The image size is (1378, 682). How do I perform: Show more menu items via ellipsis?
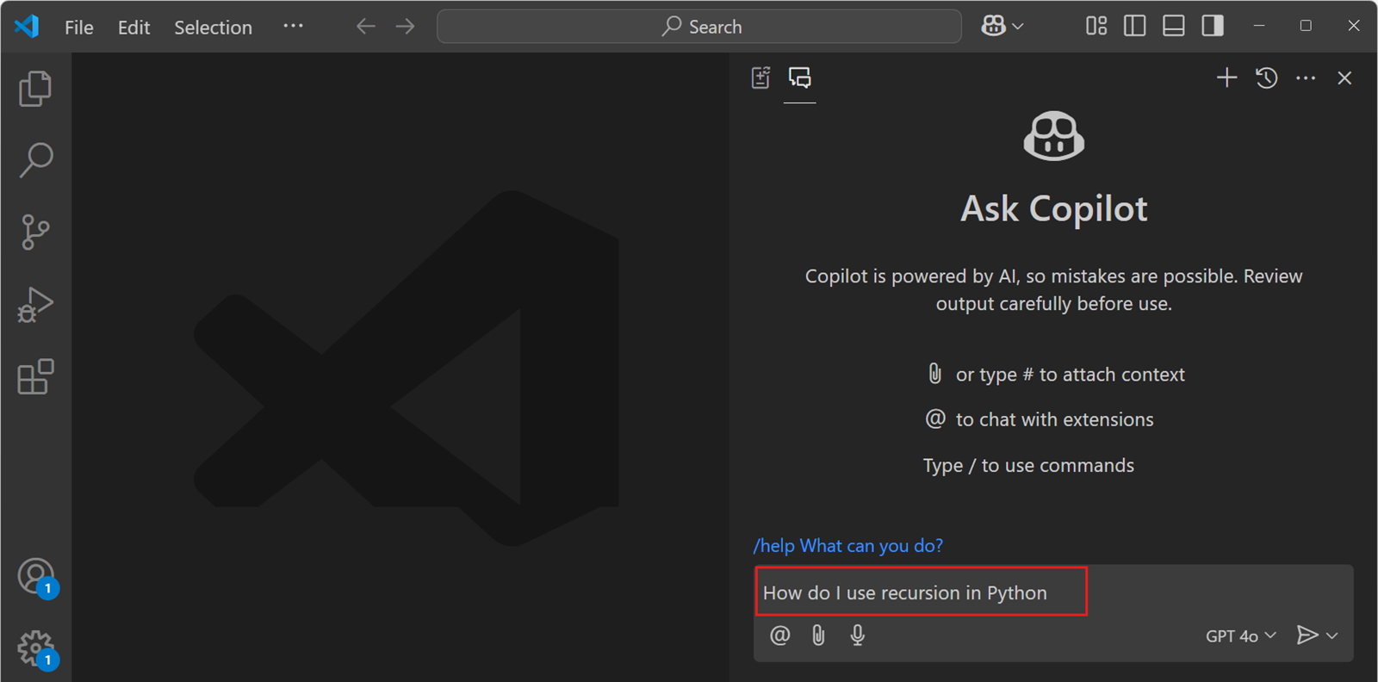tap(293, 26)
